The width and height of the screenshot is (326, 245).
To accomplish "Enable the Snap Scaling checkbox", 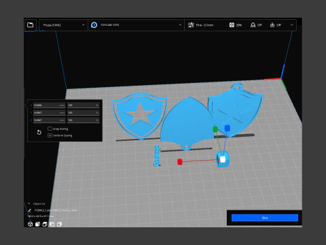I will point(50,129).
